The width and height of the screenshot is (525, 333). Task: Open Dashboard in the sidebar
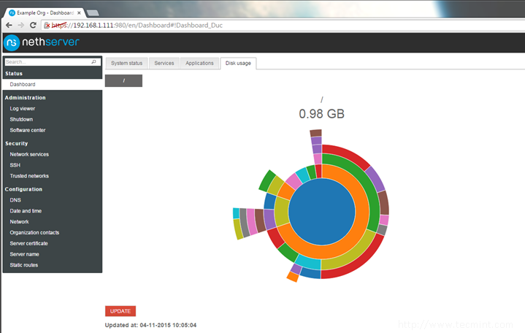coord(23,85)
